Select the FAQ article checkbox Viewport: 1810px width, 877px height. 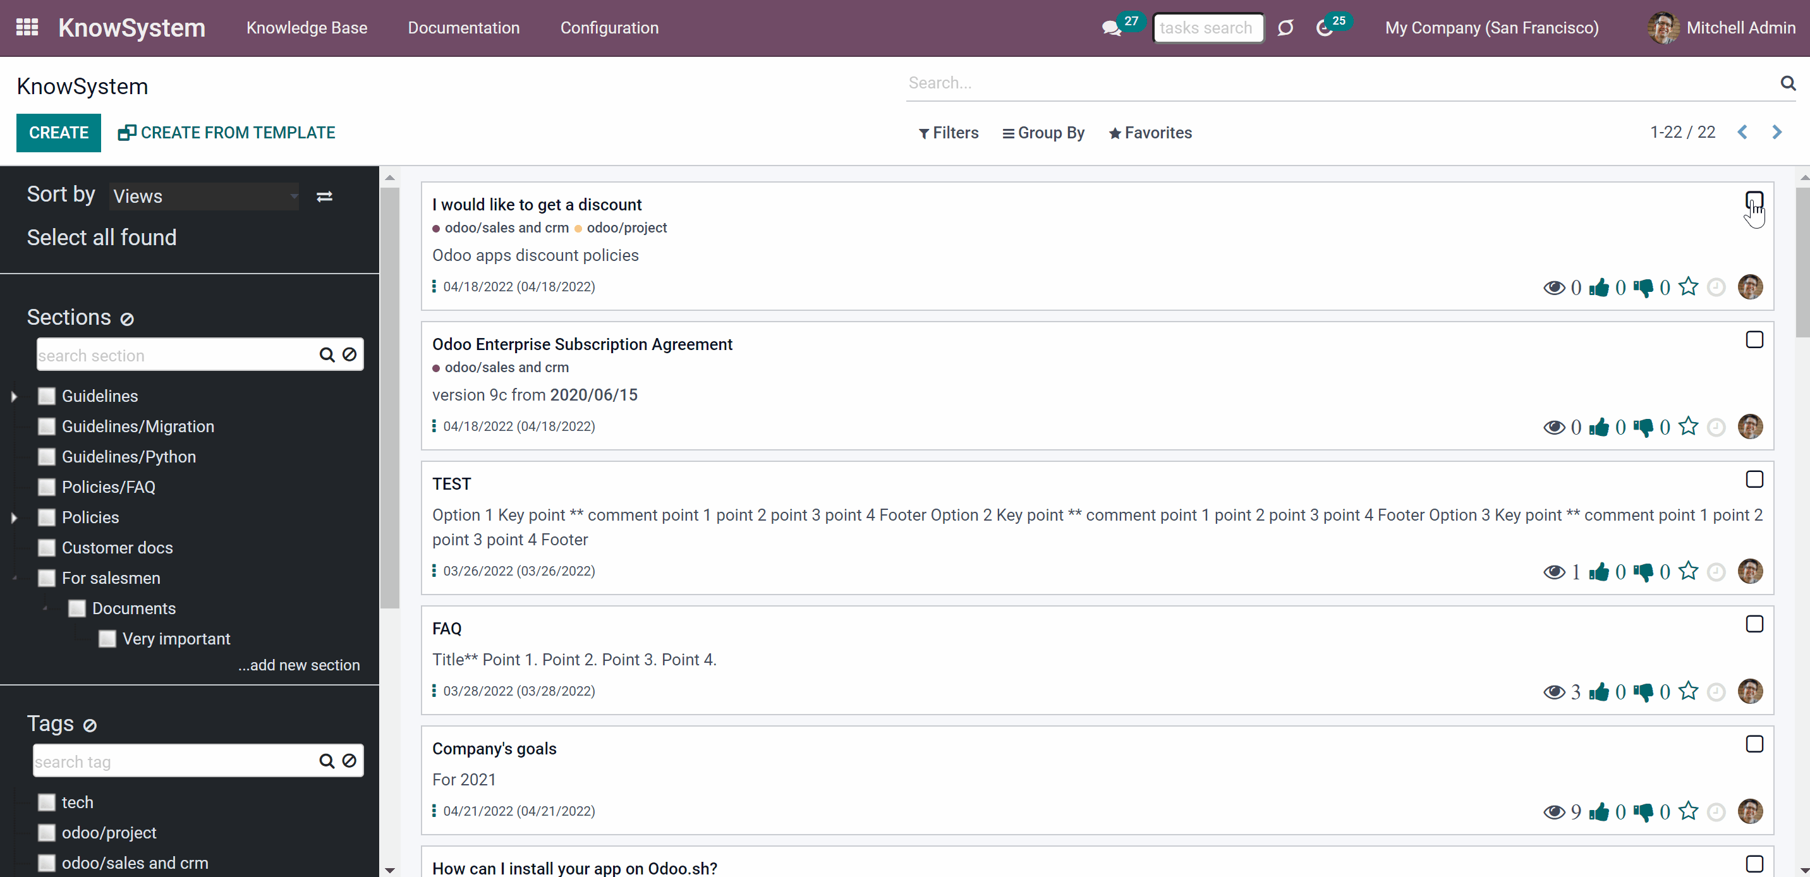[1754, 624]
